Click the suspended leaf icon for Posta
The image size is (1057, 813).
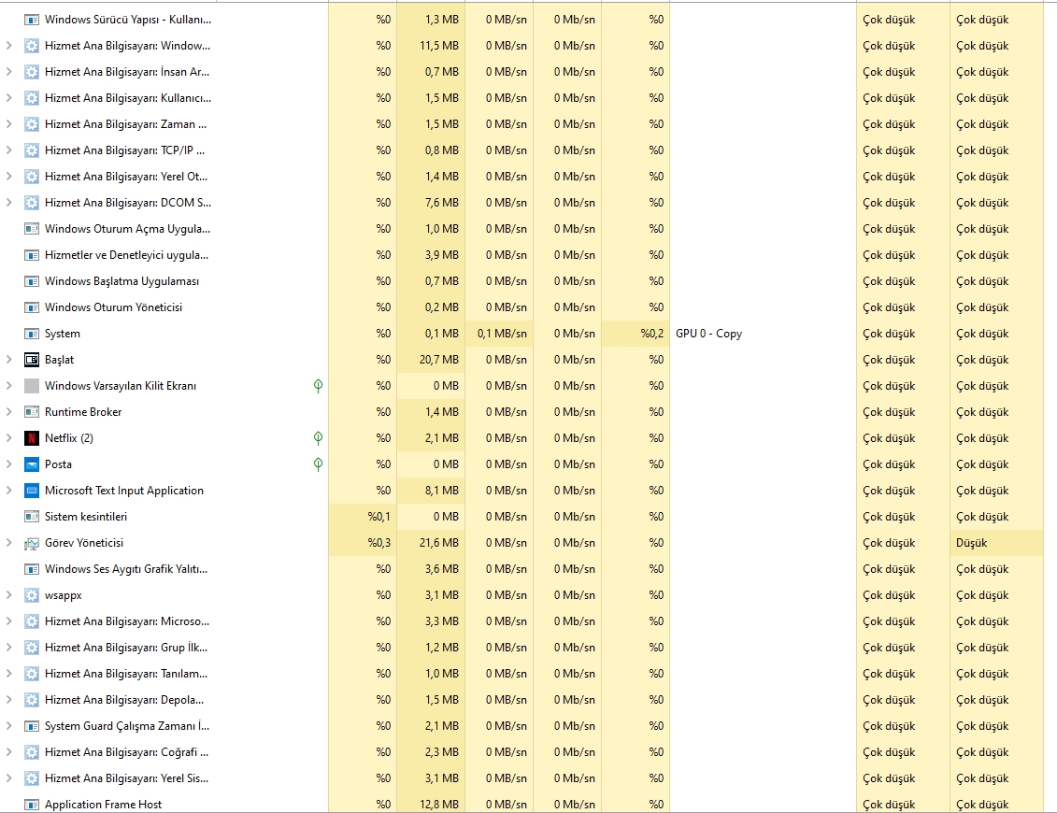point(318,464)
